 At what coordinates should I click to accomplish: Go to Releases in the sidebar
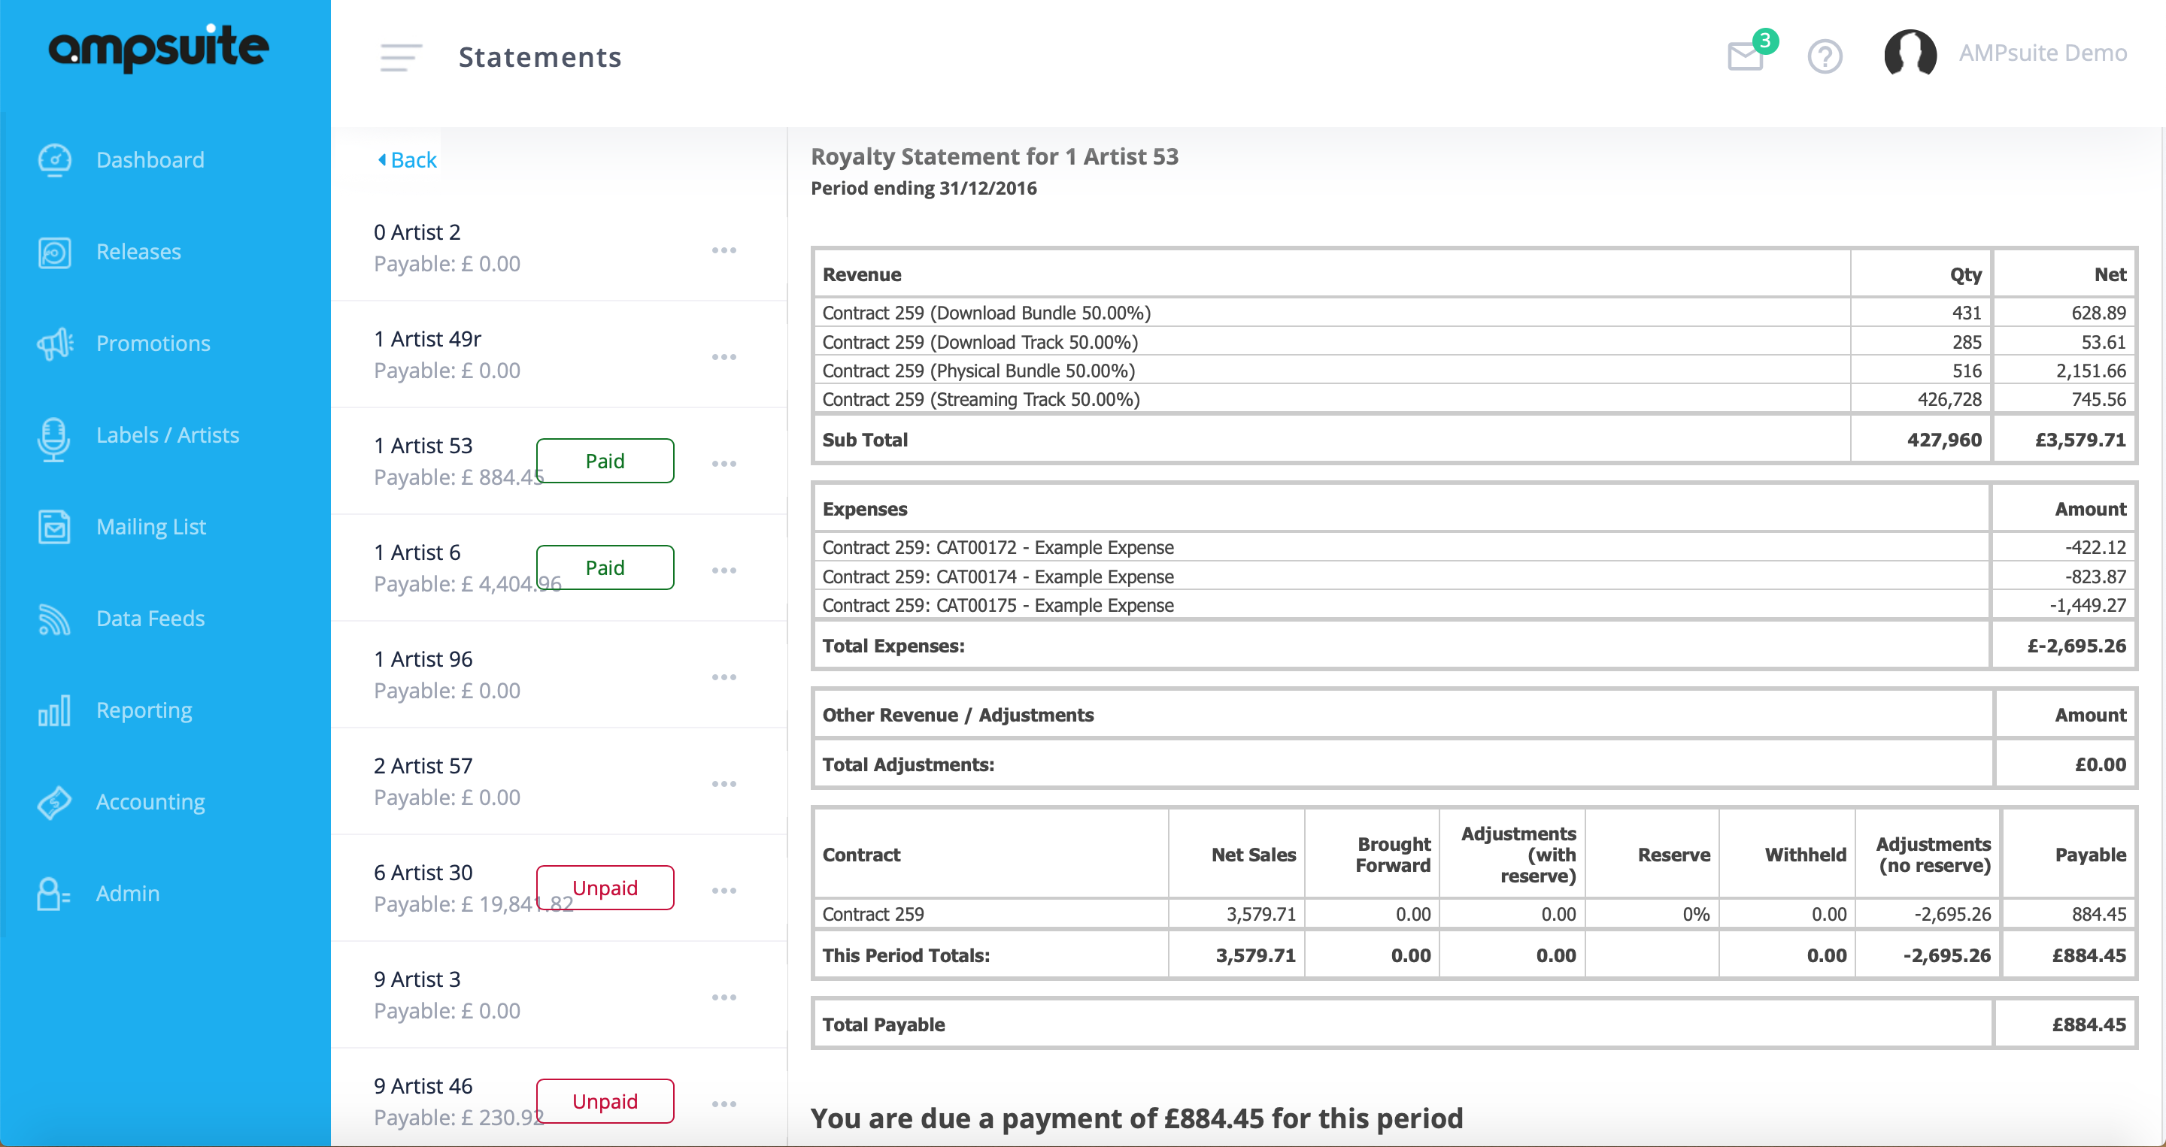click(x=138, y=252)
